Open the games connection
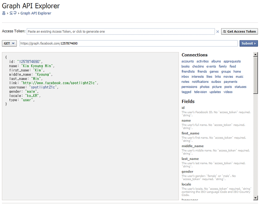 [x=214, y=72]
